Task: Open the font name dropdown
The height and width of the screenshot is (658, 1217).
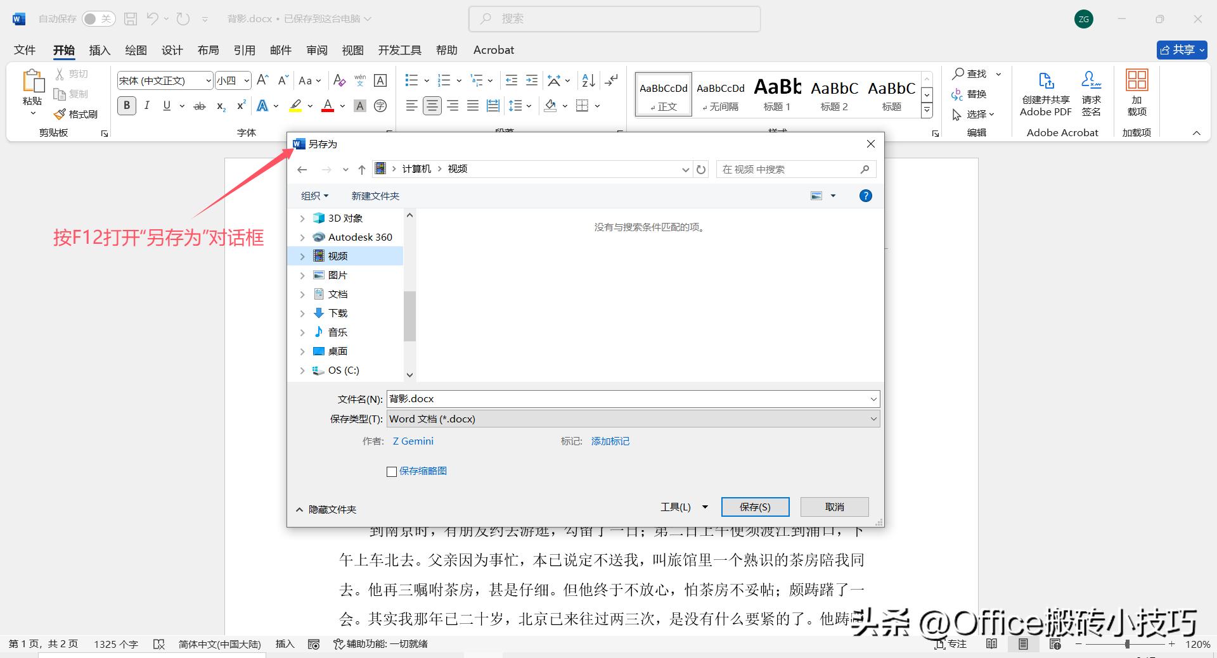Action: tap(208, 80)
